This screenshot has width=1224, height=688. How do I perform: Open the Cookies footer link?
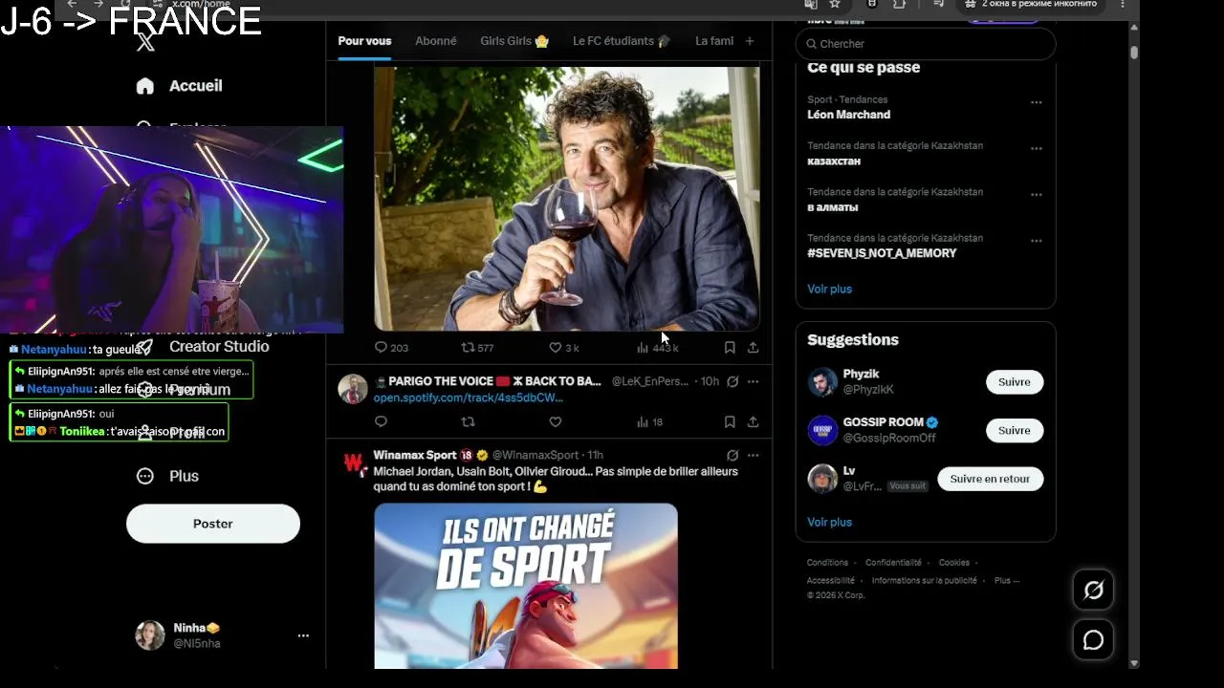coord(953,563)
